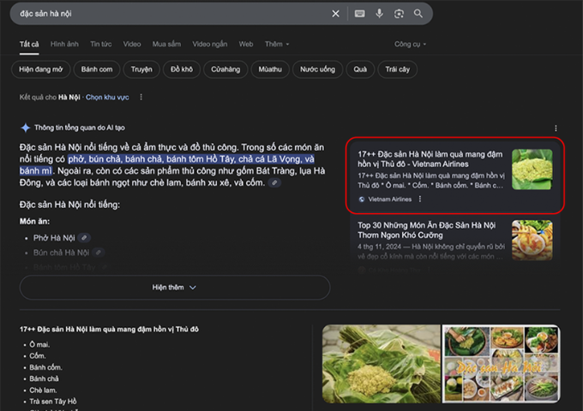
Task: Open the Mua sắm tab
Action: [166, 45]
